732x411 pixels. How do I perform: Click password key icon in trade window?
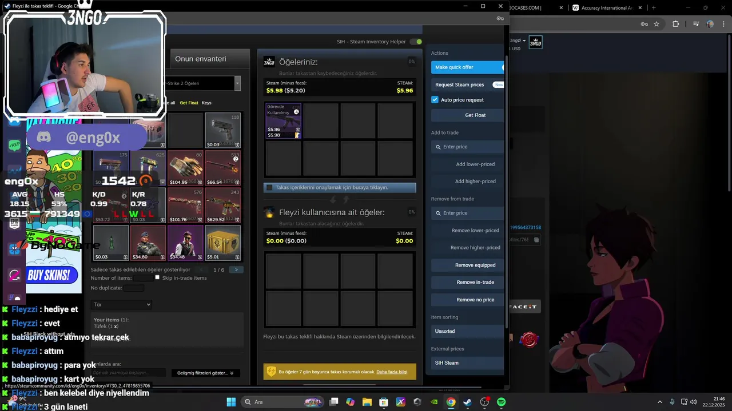click(500, 18)
